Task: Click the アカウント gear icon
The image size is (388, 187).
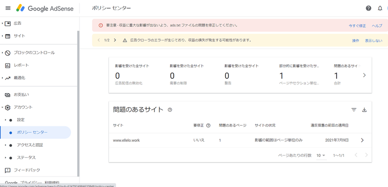Action: click(x=8, y=107)
